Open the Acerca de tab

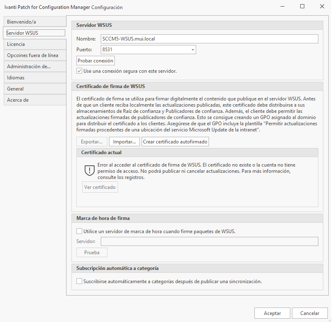tap(35, 100)
